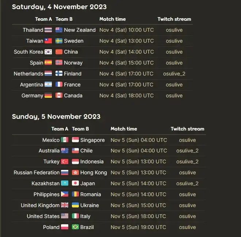Click the Philippines flag icon
This screenshot has height=237, width=241.
pyautogui.click(x=65, y=194)
